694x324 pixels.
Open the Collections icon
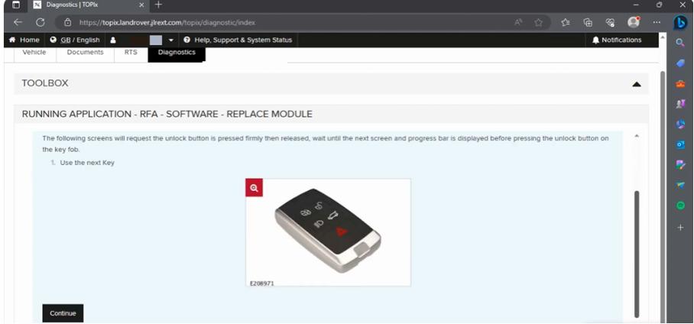click(x=588, y=22)
